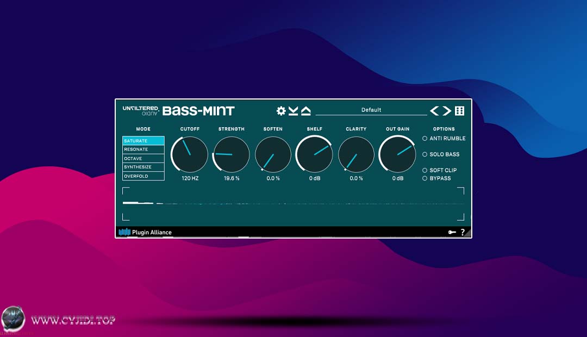Click the OPTIONS heading
Screen dimensions: 587x337
[x=444, y=129]
